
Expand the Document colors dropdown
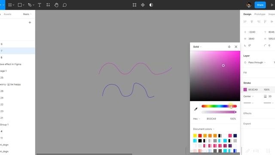(x=204, y=129)
